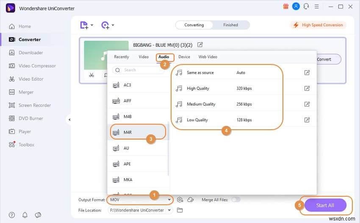The image size is (360, 223).
Task: Expand the Add Files dropdown arrow
Action: coord(92,25)
